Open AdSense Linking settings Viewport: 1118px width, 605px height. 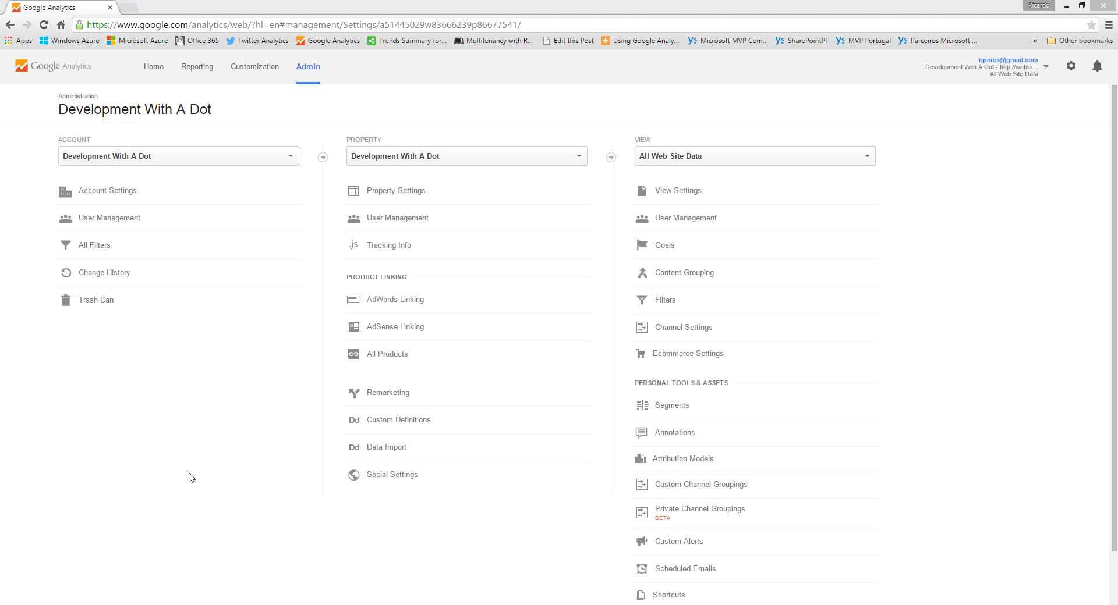pyautogui.click(x=395, y=326)
